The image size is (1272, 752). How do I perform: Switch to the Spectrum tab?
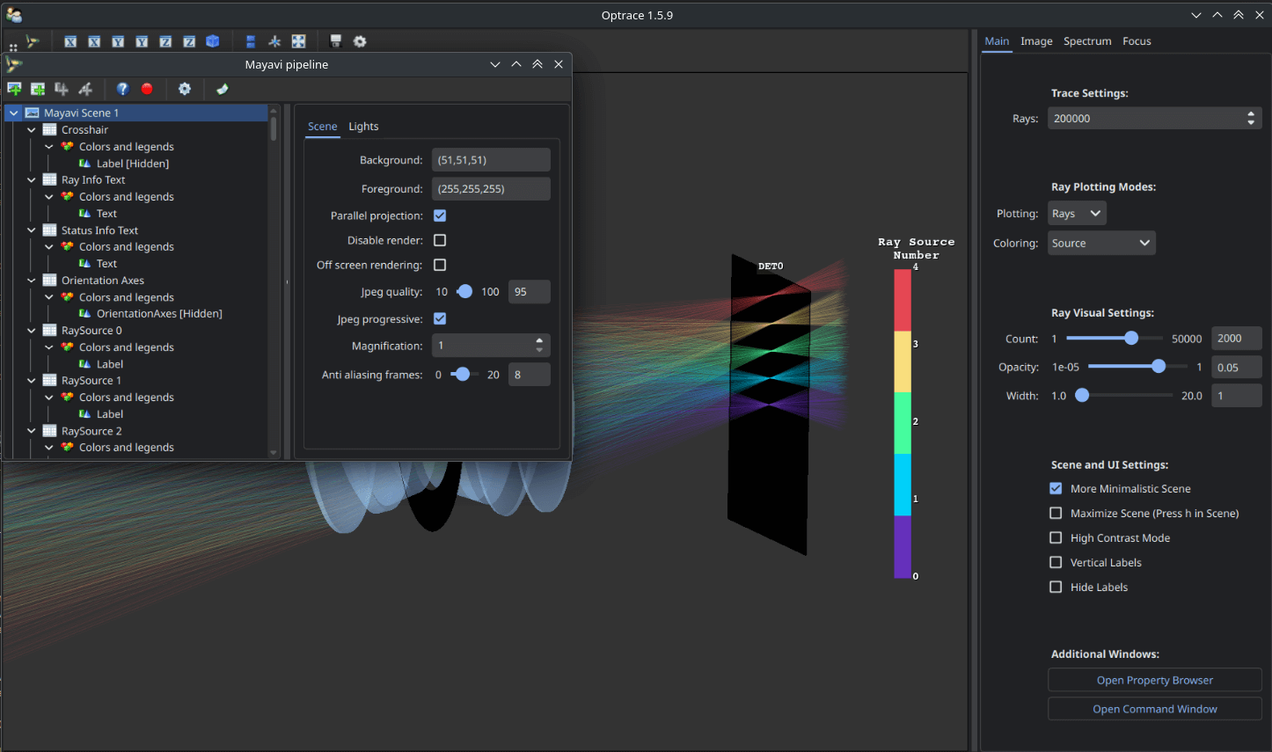(x=1087, y=41)
